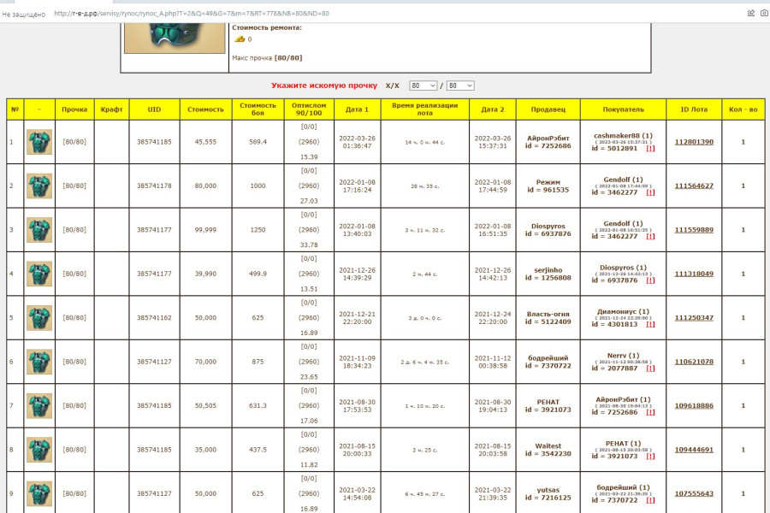This screenshot has width=770, height=513.
Task: Click the gold coins repair cost icon
Action: pyautogui.click(x=240, y=39)
